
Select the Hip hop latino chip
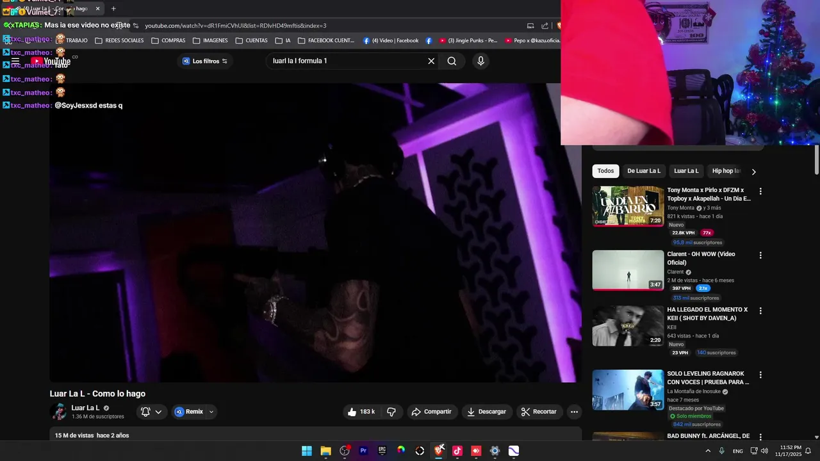coord(726,171)
